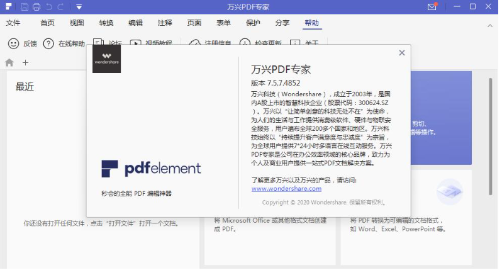Click the 版本 7.5.7.4852 version text

[x=276, y=83]
